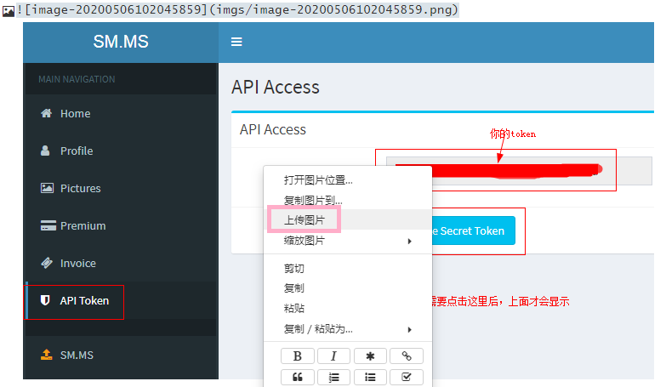
Task: Click the orange SM.MS upload icon
Action: tap(46, 355)
